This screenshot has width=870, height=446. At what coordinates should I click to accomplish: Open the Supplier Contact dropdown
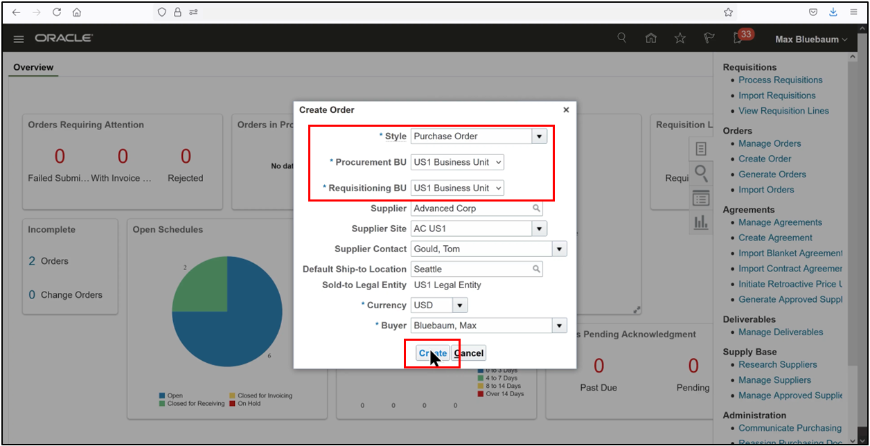[558, 249]
